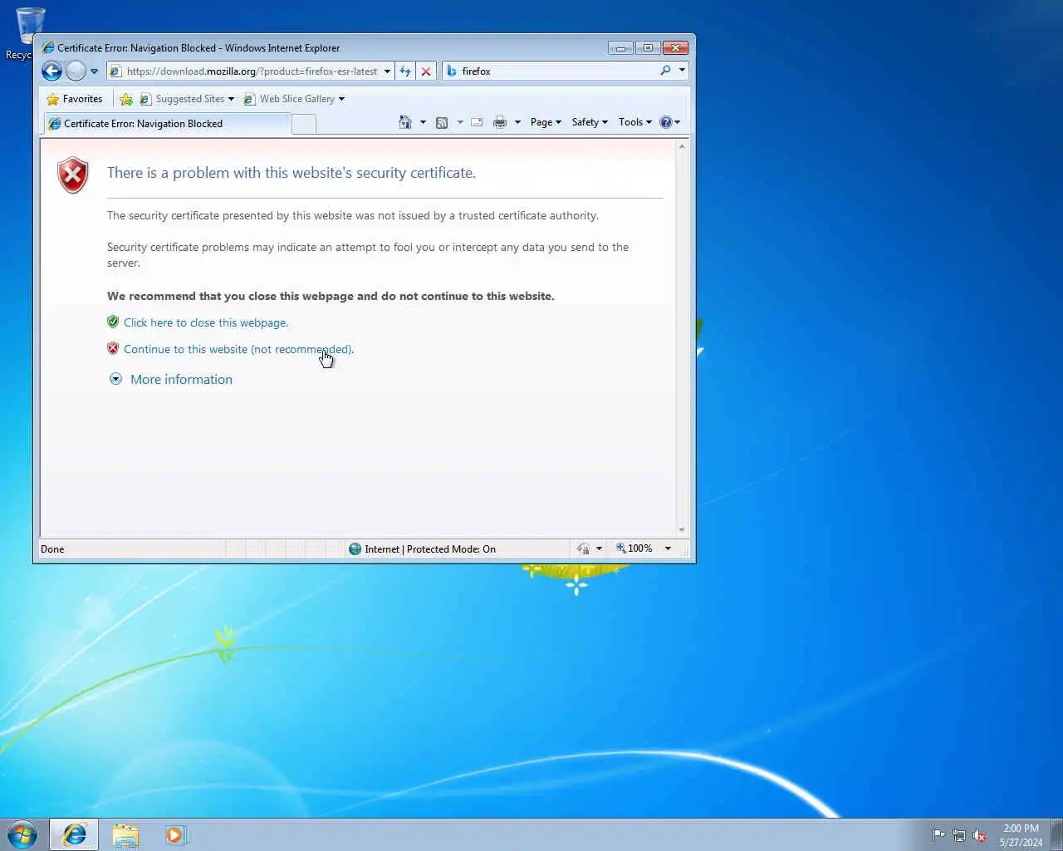Click the More information link text
Viewport: 1063px width, 851px height.
pos(181,379)
